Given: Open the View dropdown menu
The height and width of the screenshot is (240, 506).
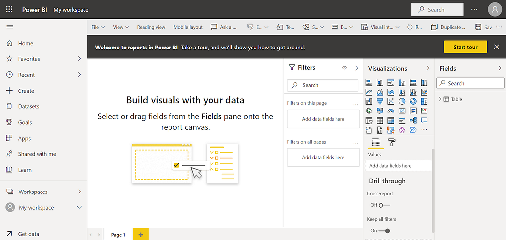Looking at the screenshot, I should [x=121, y=27].
